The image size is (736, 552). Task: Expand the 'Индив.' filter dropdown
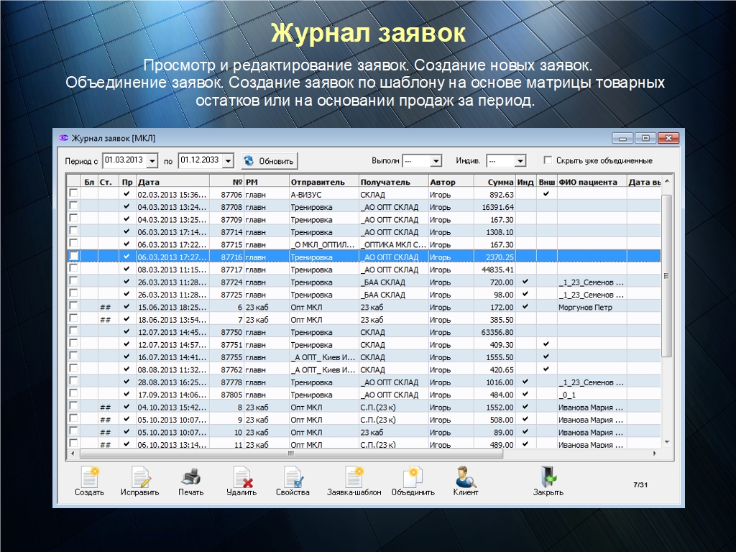(x=520, y=161)
